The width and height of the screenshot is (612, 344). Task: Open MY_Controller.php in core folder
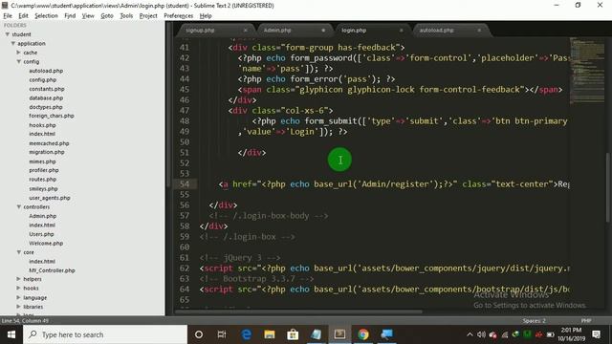click(x=52, y=270)
